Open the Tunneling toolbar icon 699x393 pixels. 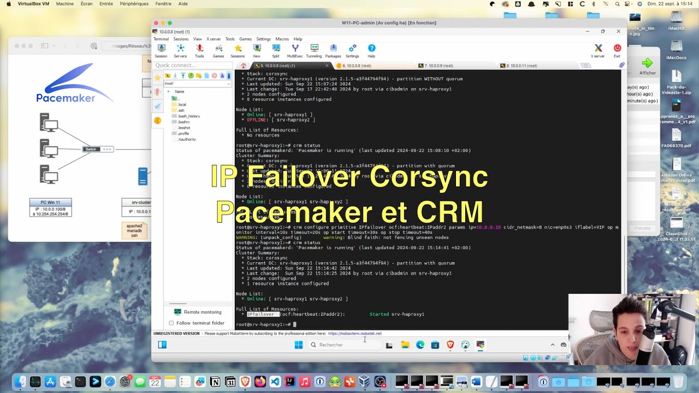click(x=314, y=51)
